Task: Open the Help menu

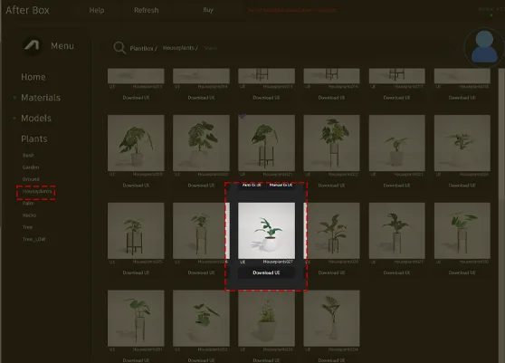Action: click(97, 10)
